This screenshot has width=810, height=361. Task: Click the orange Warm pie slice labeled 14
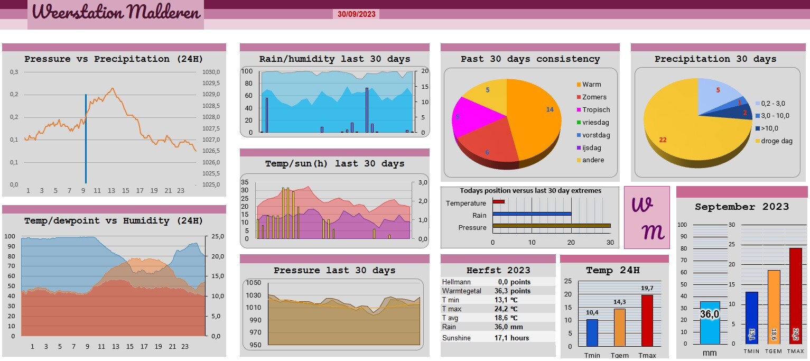click(535, 117)
